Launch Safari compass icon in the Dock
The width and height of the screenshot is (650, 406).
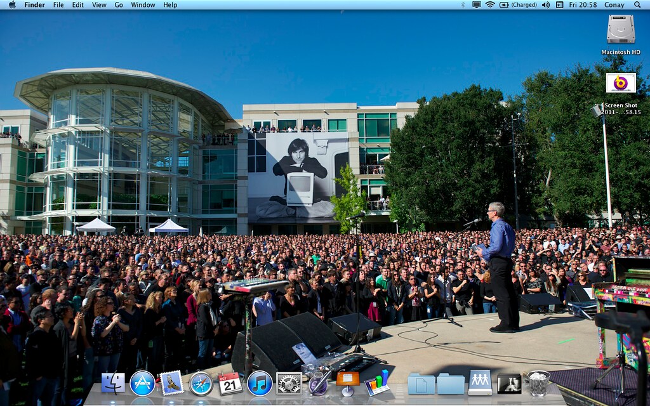(201, 384)
